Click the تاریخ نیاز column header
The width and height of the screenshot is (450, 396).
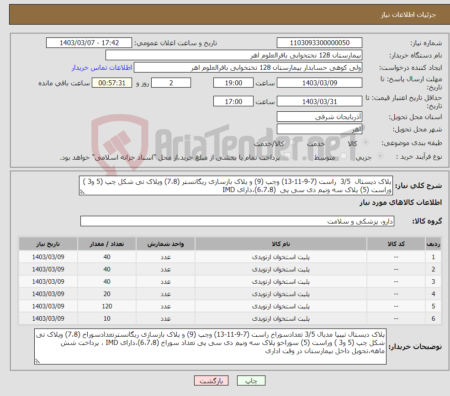tap(48, 244)
